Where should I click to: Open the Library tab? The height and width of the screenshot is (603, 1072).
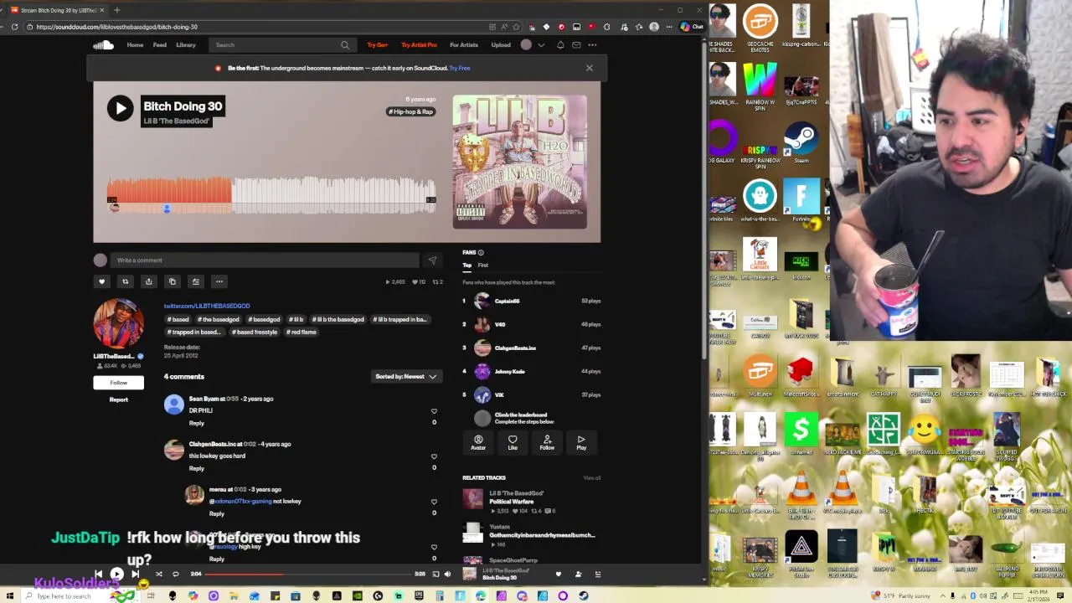186,45
